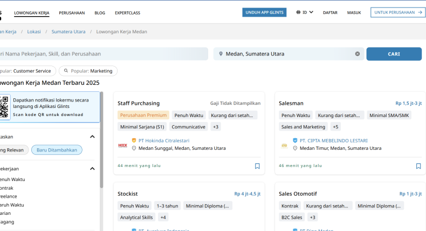The image size is (426, 231).
Task: Open the ID language dropdown
Action: tap(305, 12)
